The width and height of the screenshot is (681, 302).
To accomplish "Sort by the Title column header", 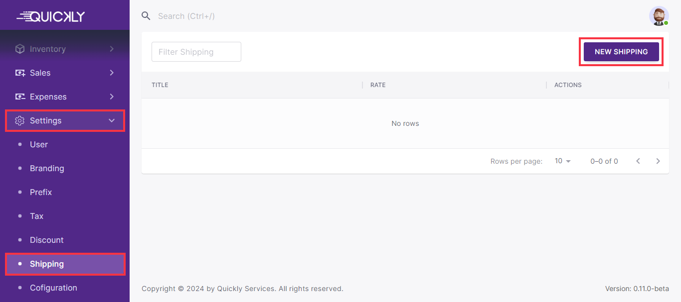I will coord(160,85).
